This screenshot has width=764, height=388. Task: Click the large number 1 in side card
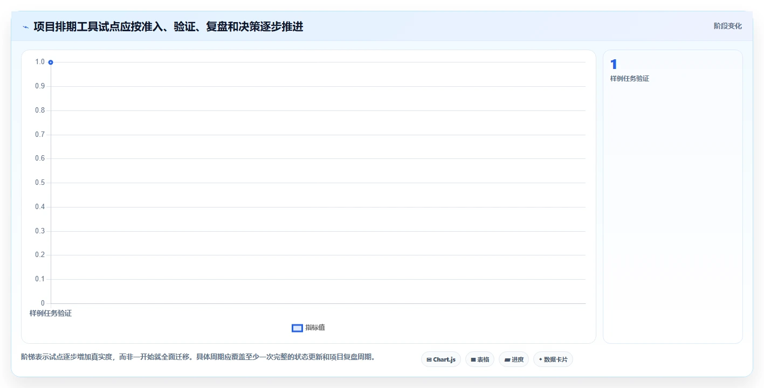click(x=614, y=65)
